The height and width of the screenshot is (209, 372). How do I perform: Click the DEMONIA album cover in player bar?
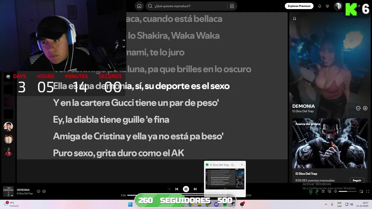tap(8, 192)
